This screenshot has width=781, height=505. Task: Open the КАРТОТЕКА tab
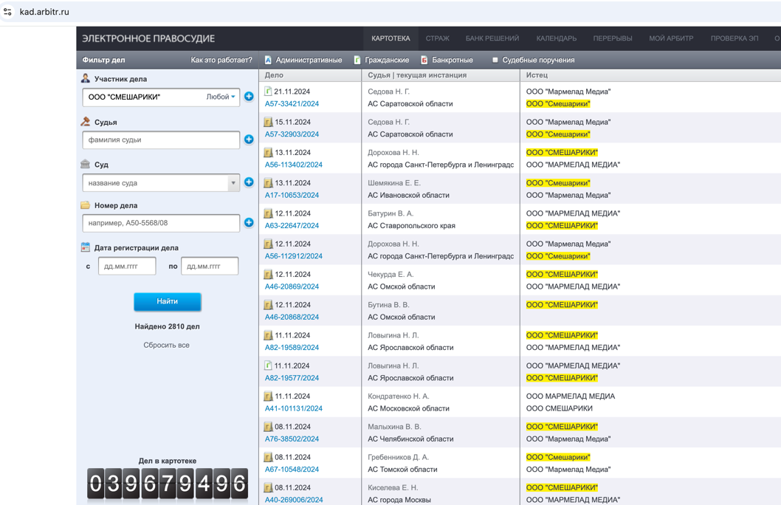point(390,38)
